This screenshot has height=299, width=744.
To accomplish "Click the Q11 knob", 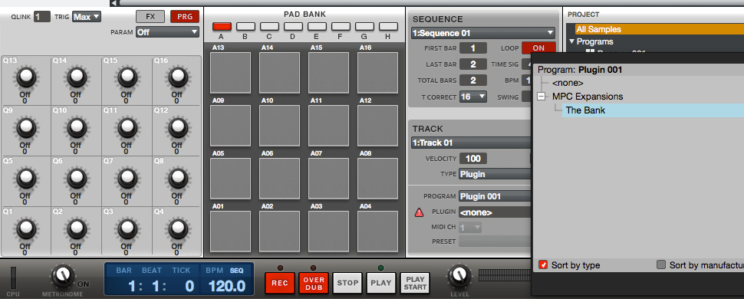I will 127,128.
